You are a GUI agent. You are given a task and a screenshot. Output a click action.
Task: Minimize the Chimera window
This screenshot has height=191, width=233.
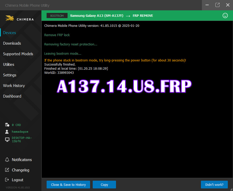(x=207, y=5)
